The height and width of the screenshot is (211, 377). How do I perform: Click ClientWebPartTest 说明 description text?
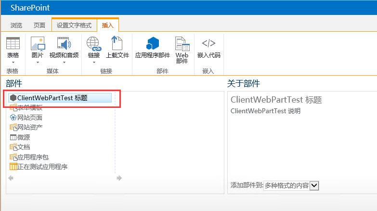tap(265, 111)
